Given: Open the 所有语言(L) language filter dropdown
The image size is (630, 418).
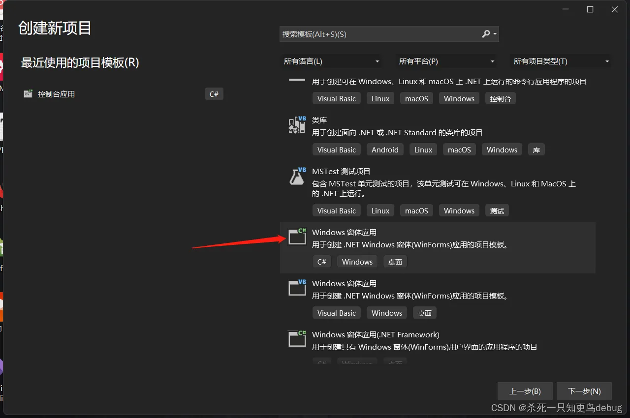Looking at the screenshot, I should [x=331, y=61].
